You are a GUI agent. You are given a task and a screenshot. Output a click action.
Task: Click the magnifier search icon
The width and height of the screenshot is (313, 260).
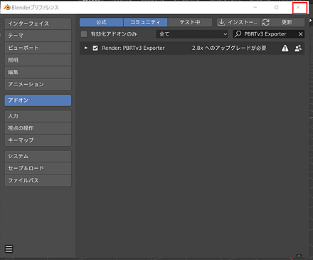point(238,34)
